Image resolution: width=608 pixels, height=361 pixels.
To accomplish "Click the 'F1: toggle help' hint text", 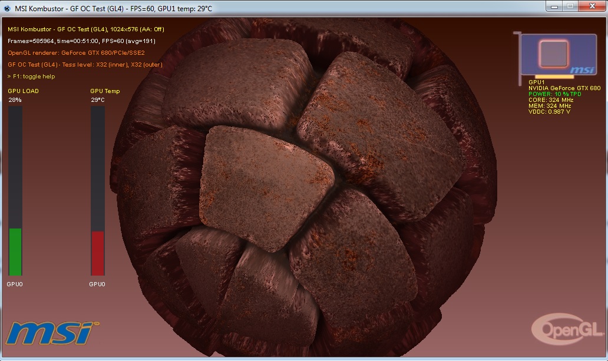I will [31, 77].
